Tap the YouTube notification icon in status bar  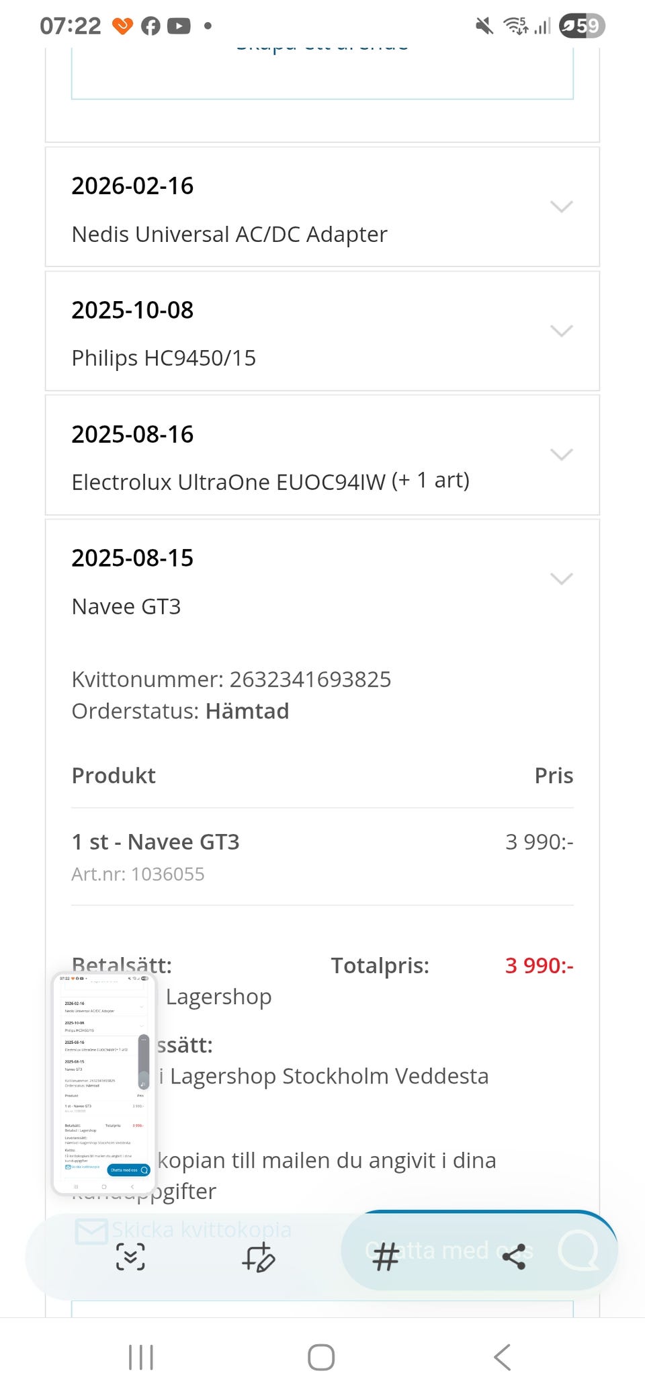tap(179, 26)
